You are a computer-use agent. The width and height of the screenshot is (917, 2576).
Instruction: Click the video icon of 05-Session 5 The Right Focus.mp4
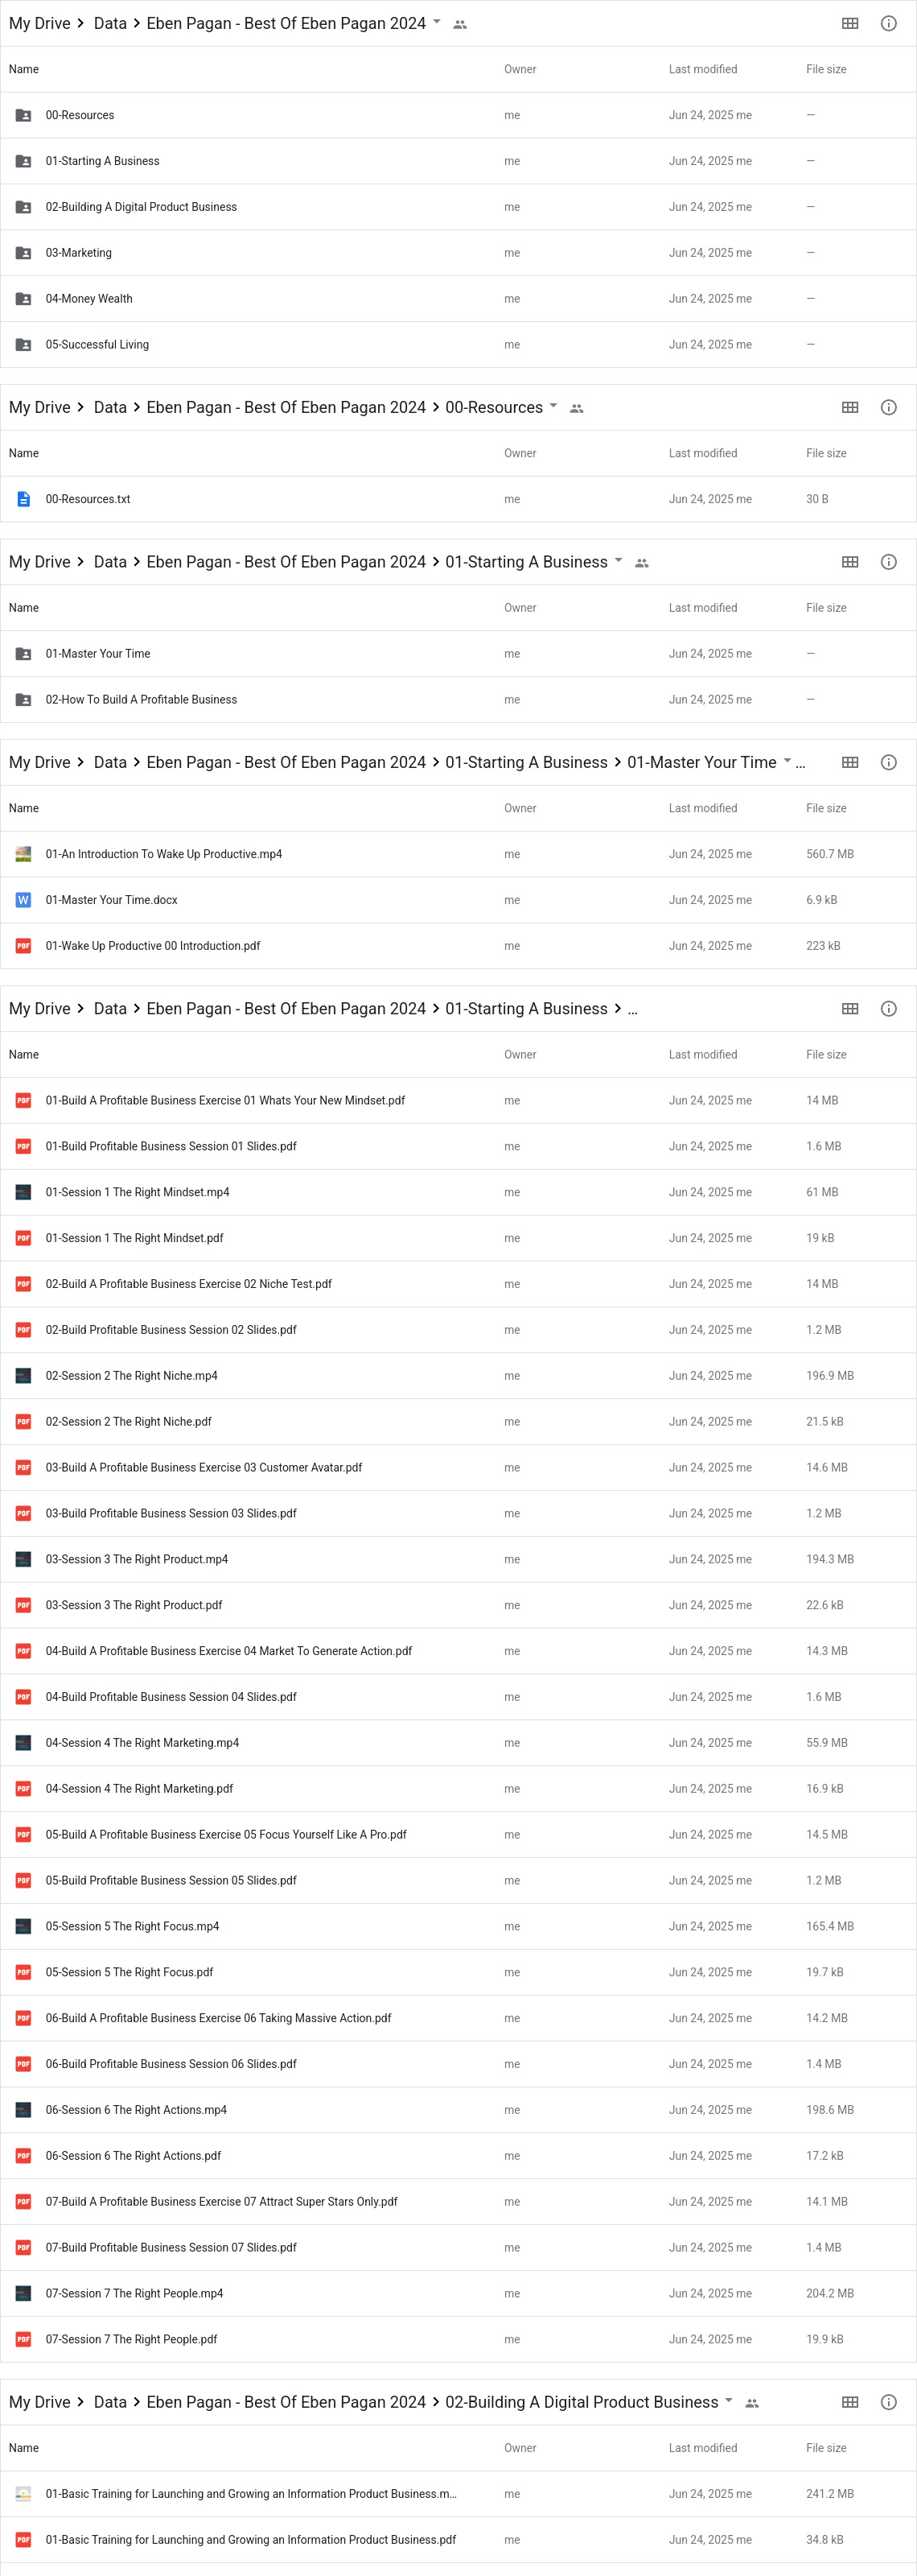pyautogui.click(x=23, y=1926)
